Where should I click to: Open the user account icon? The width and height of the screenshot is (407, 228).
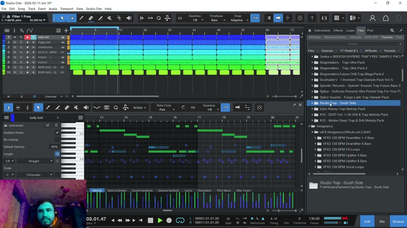[372, 18]
